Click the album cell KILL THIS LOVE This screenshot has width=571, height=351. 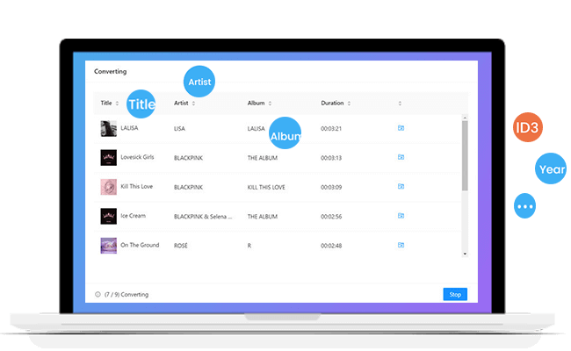click(x=266, y=187)
